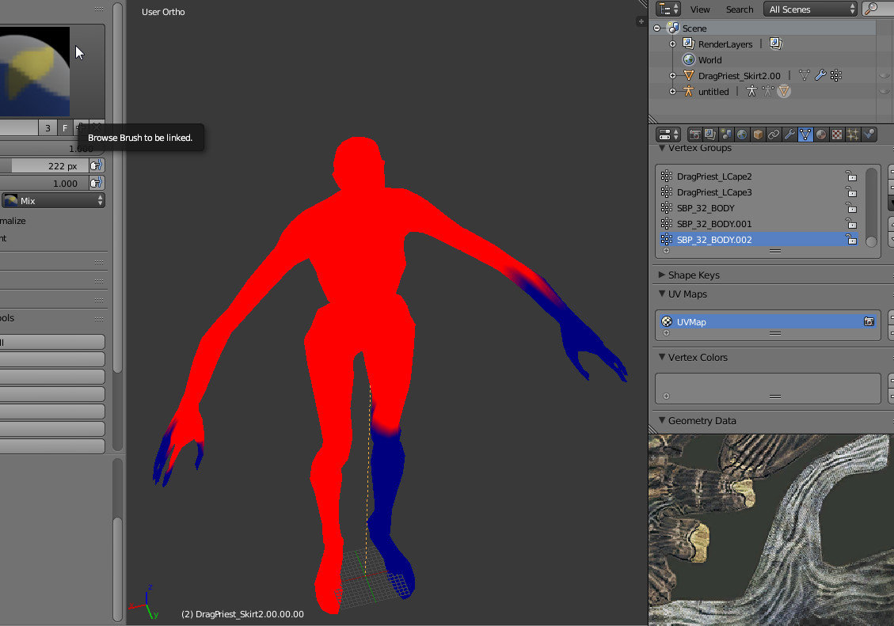
Task: Open the Mix blend mode dropdown
Action: 53,200
